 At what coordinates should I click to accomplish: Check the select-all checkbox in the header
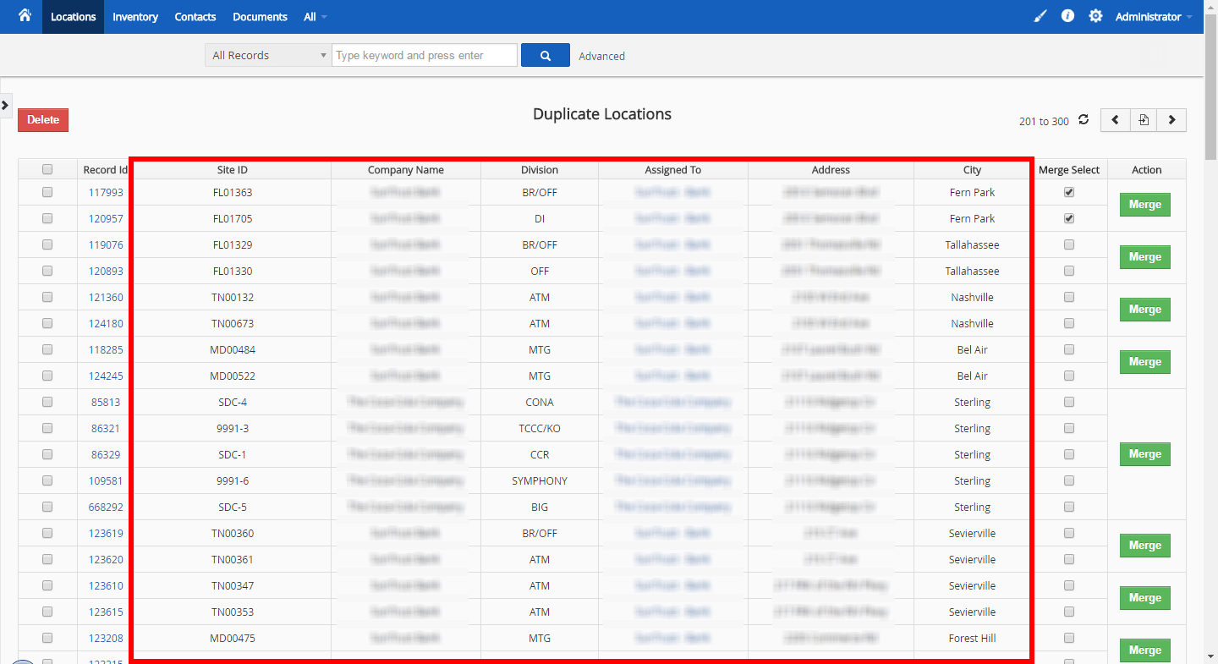47,169
